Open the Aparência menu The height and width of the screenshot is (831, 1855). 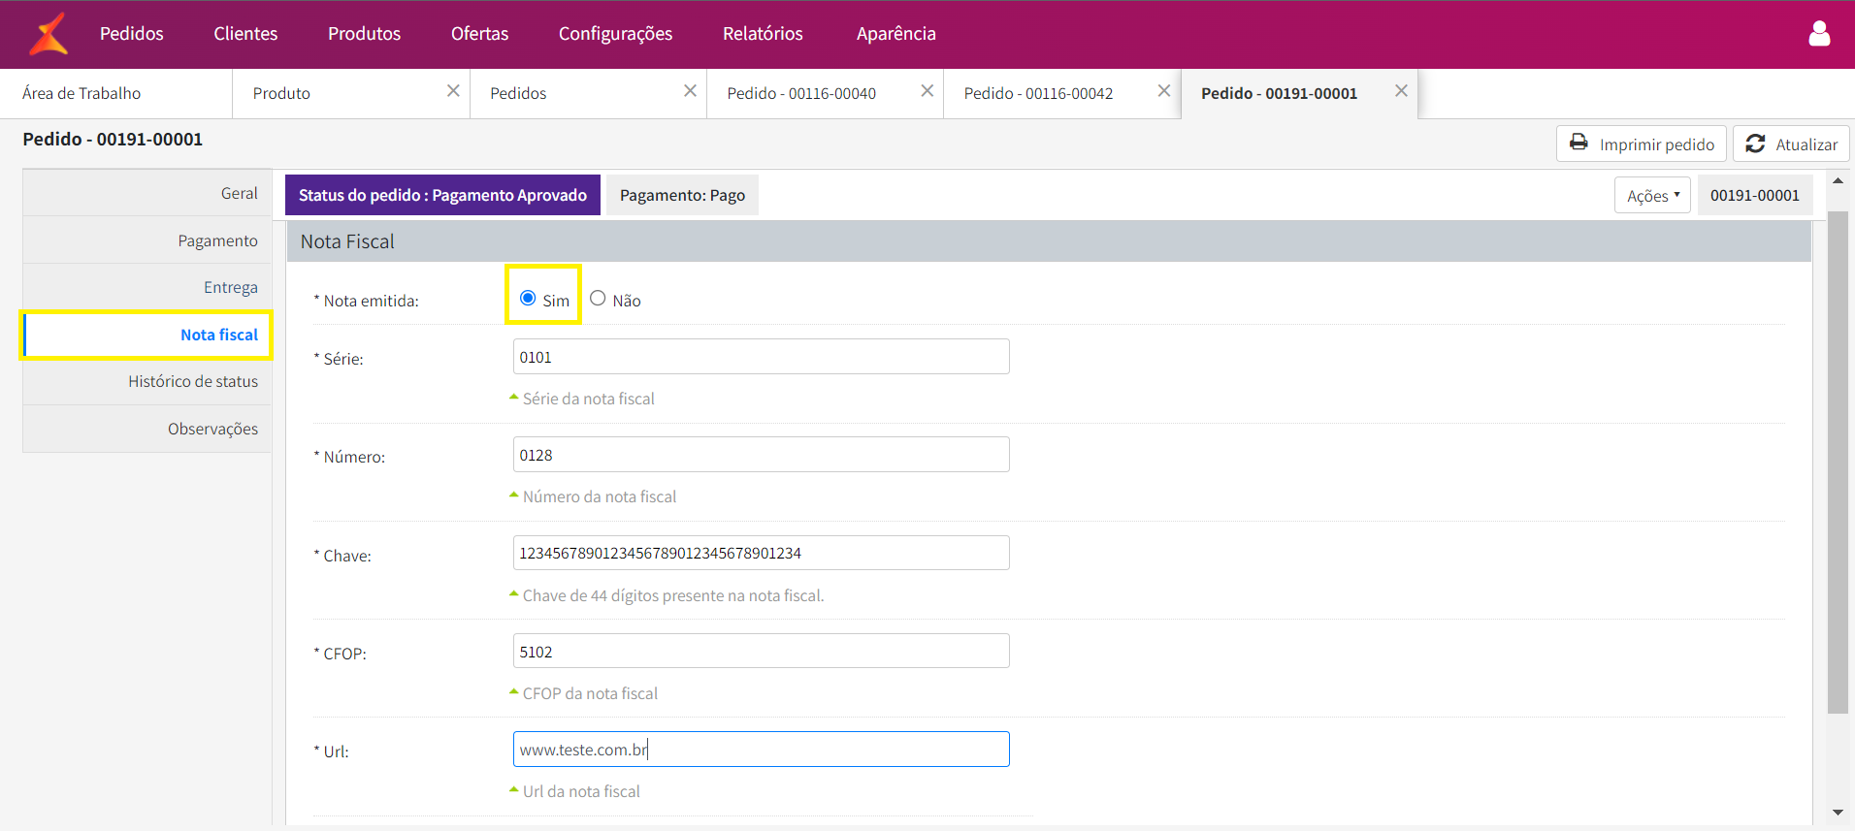click(895, 34)
